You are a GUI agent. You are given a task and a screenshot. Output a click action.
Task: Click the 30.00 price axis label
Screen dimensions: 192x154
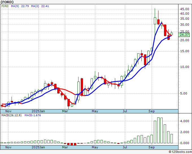click(185, 25)
